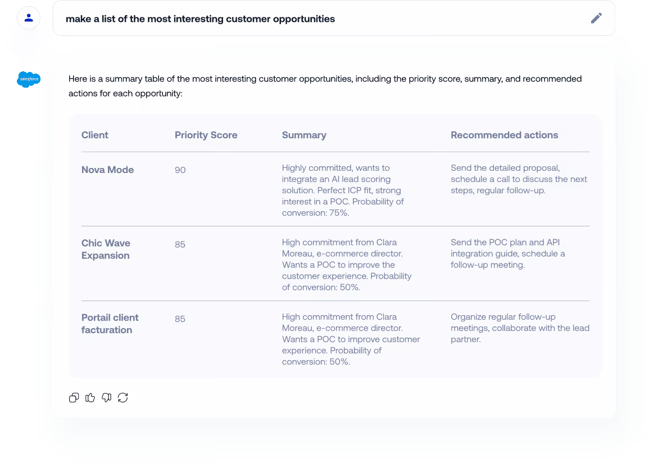Click the user avatar icon
This screenshot has width=654, height=464.
pyautogui.click(x=29, y=18)
